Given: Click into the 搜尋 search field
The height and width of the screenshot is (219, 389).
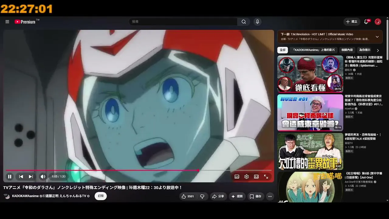Looking at the screenshot, I should coord(184,22).
